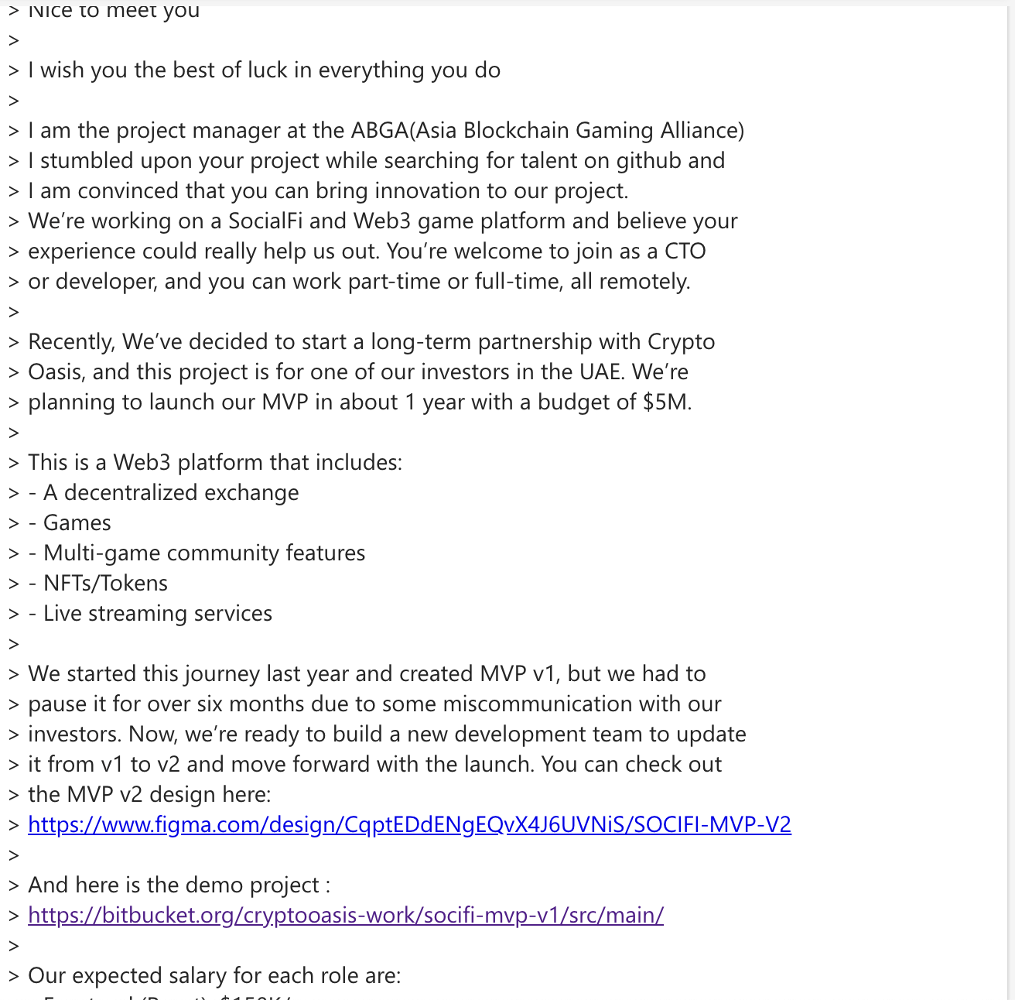Click the 'Our expected salary for each role' line
Image resolution: width=1015 pixels, height=1000 pixels.
(x=214, y=975)
